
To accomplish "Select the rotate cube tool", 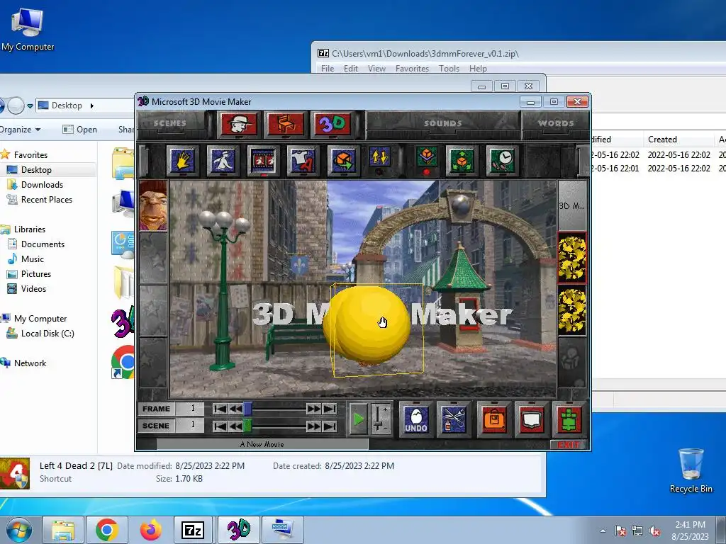I will click(343, 160).
